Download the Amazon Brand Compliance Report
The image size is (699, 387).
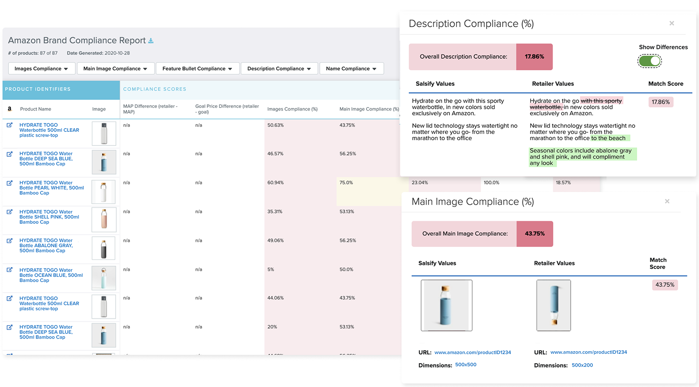[151, 41]
